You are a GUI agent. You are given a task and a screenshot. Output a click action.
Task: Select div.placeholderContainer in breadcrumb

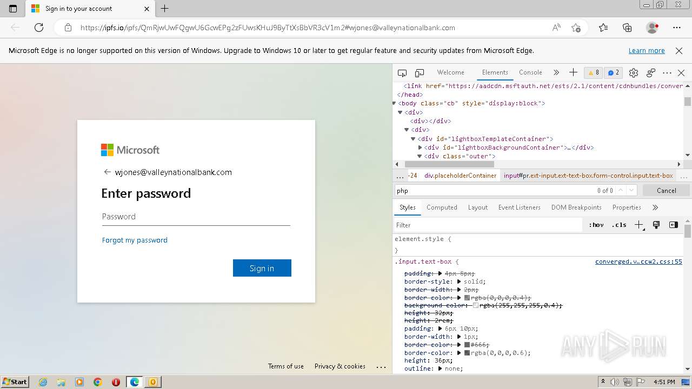(460, 176)
